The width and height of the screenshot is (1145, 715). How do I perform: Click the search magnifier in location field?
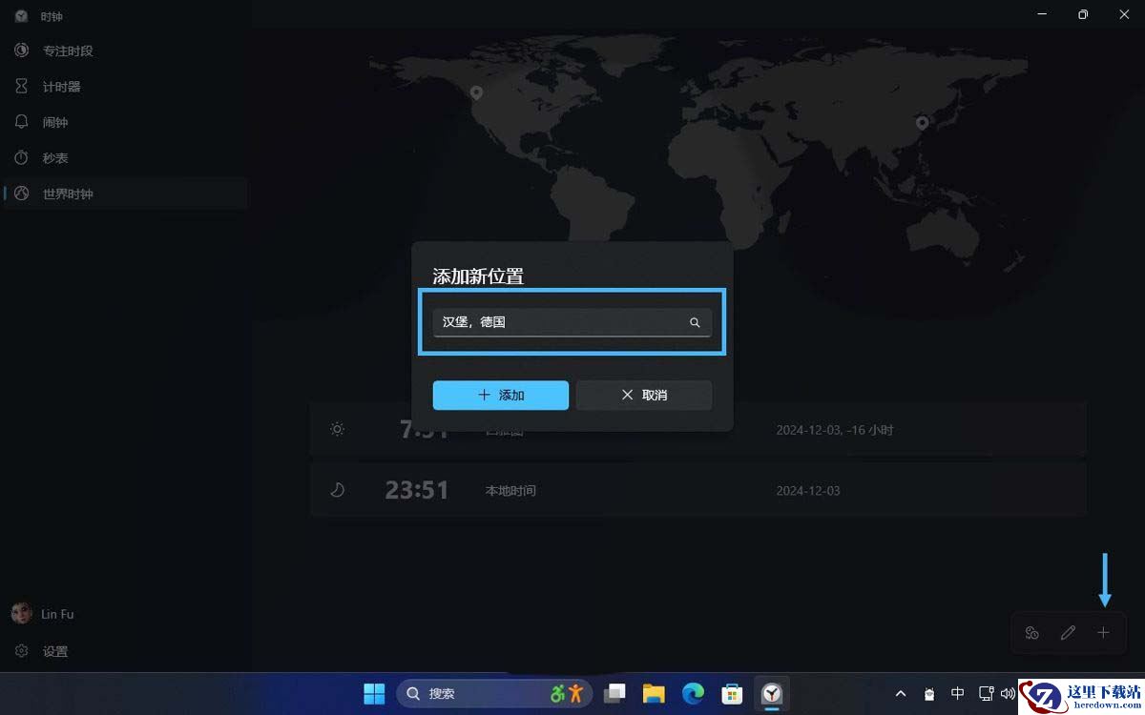tap(695, 323)
